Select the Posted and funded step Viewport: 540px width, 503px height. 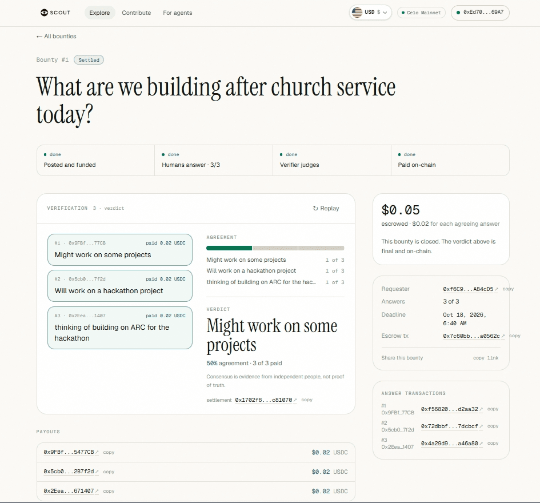96,160
